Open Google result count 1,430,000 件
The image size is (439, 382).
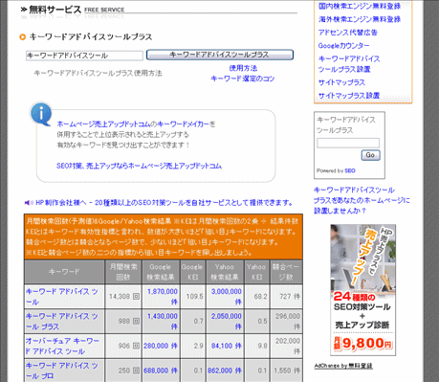pos(163,321)
